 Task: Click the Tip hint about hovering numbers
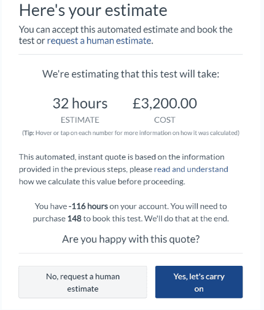tap(131, 133)
